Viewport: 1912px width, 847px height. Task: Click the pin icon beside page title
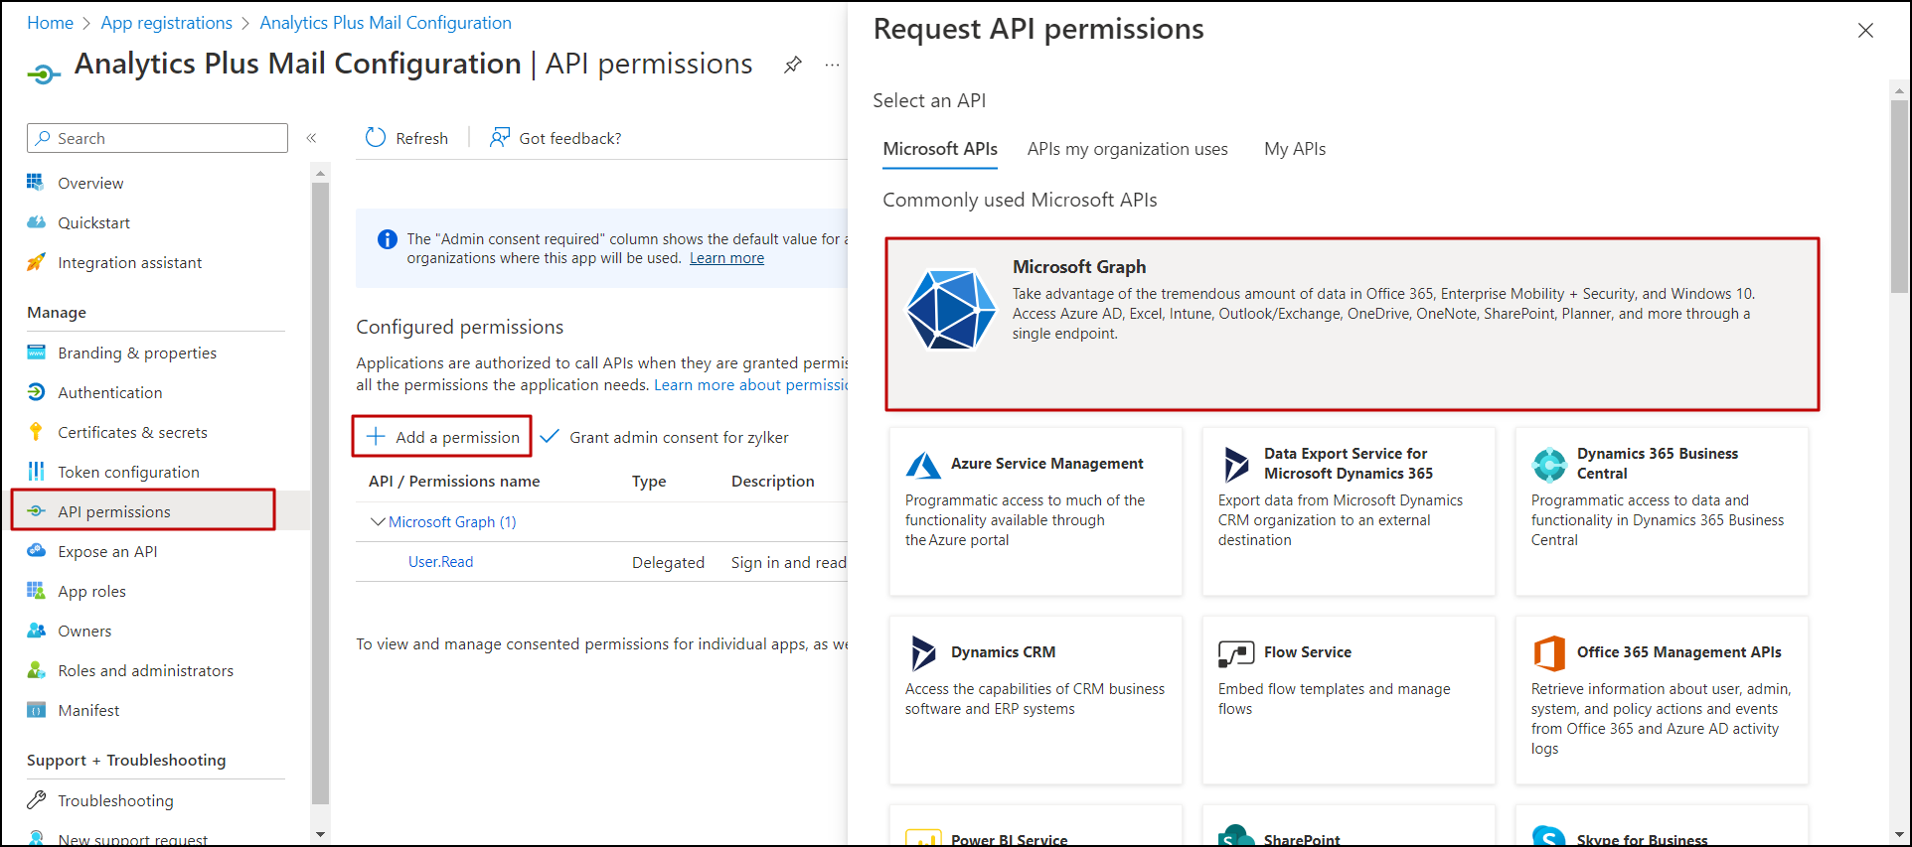pyautogui.click(x=792, y=66)
